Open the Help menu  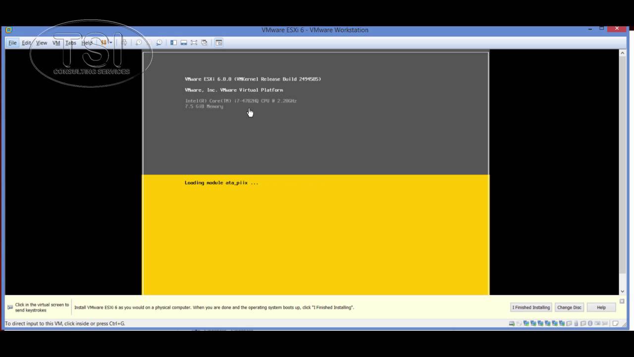(x=87, y=43)
